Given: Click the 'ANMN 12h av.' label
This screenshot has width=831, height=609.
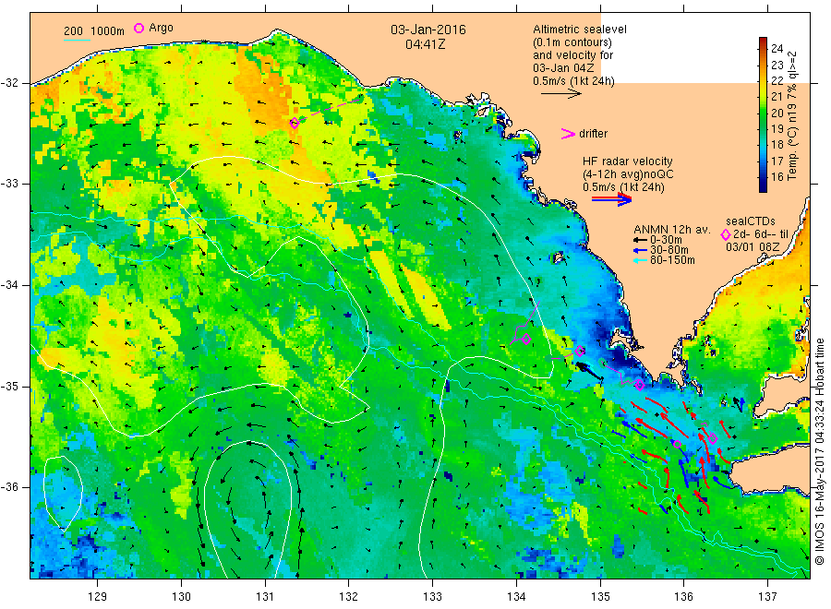Looking at the screenshot, I should [672, 230].
